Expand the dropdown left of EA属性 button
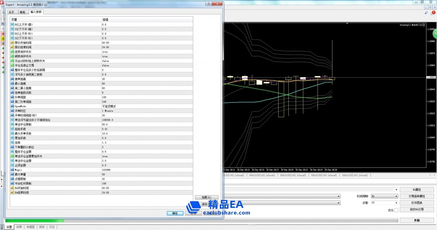The width and height of the screenshot is (437, 230). [x=396, y=189]
